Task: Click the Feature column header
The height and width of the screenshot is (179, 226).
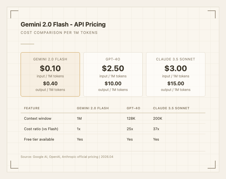Action: click(x=32, y=108)
